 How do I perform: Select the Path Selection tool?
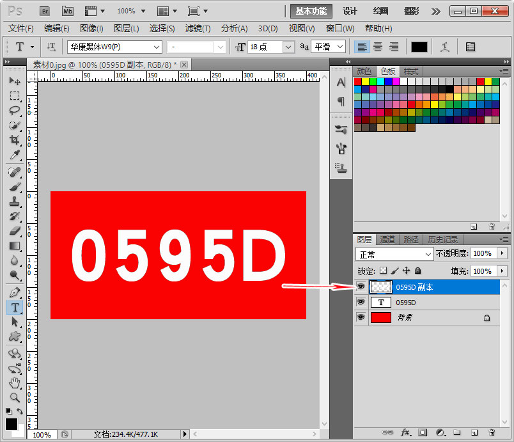(15, 322)
